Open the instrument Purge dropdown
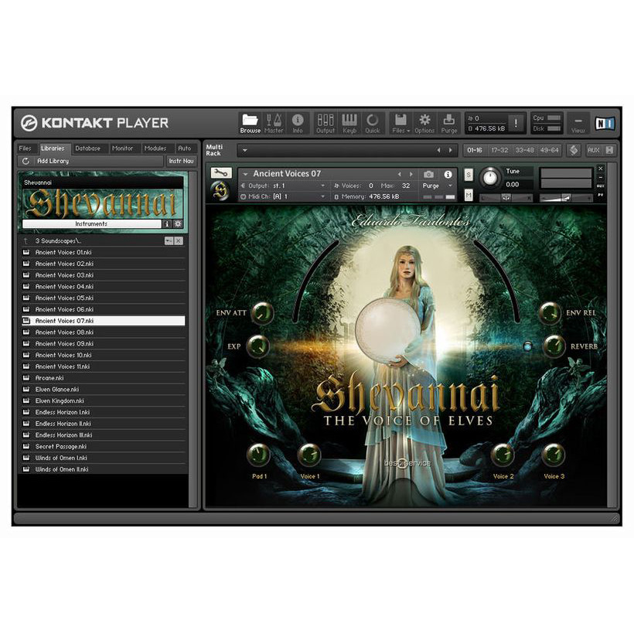Screen dimensions: 634x634 point(450,186)
